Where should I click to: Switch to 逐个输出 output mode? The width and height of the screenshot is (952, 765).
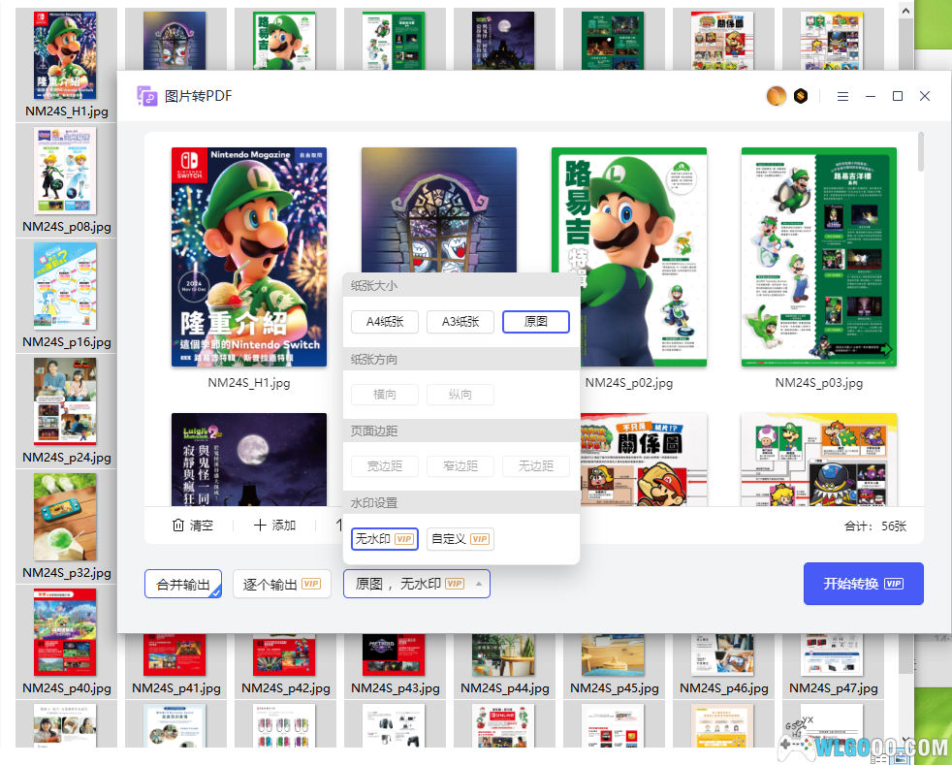click(281, 584)
